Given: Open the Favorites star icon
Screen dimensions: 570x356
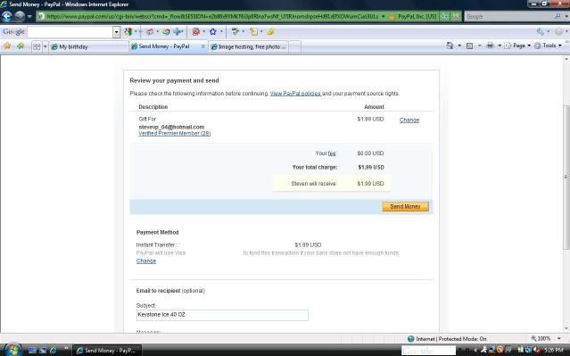Looking at the screenshot, I should (7, 46).
